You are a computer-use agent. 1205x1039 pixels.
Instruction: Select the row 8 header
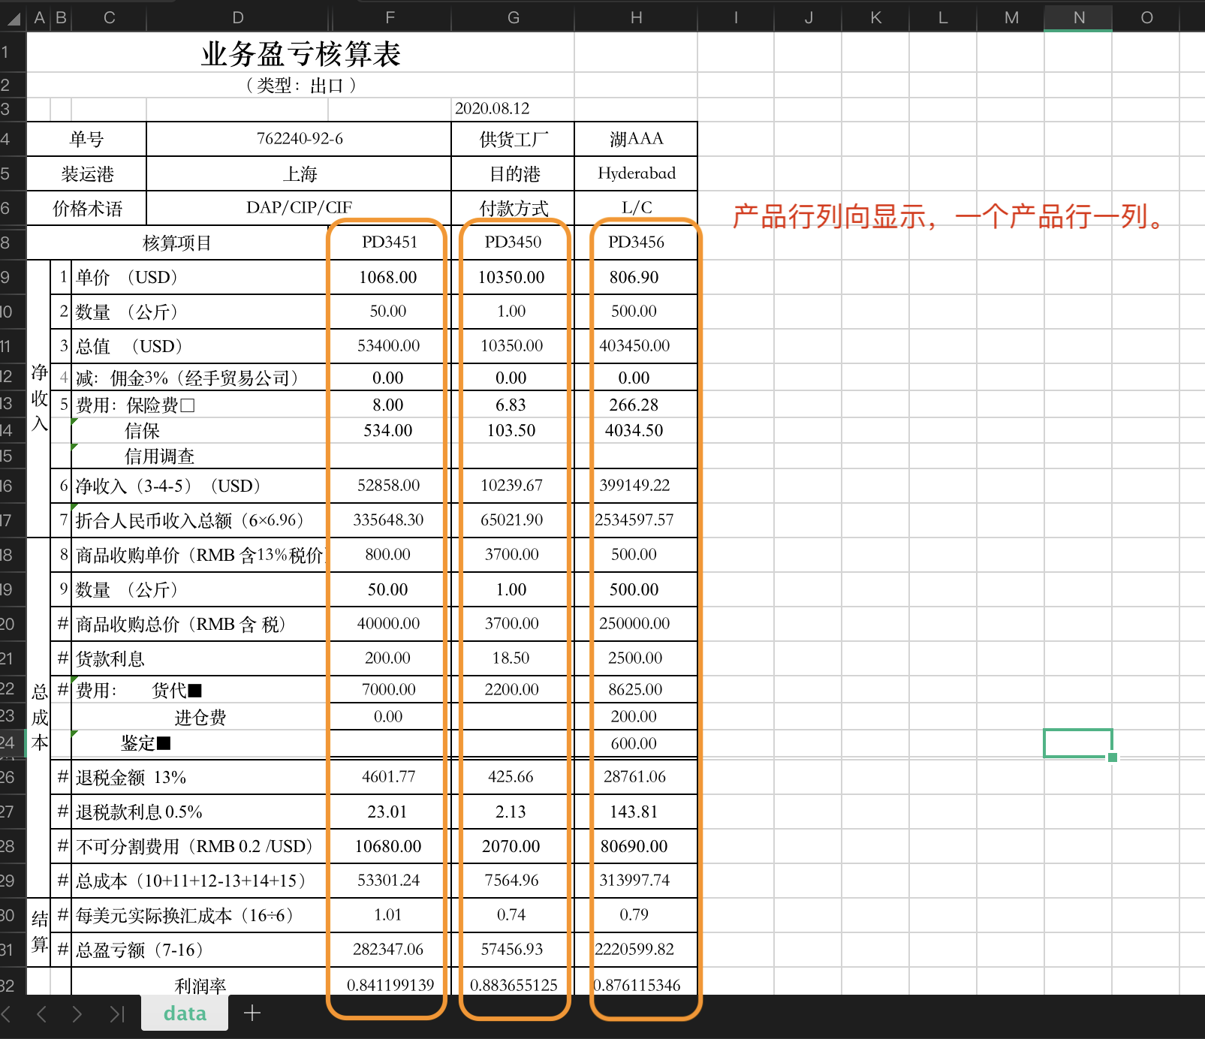click(x=8, y=242)
